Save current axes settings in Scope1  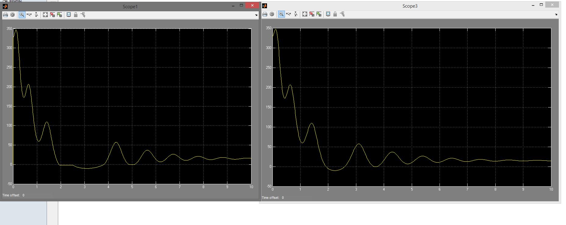(x=52, y=15)
